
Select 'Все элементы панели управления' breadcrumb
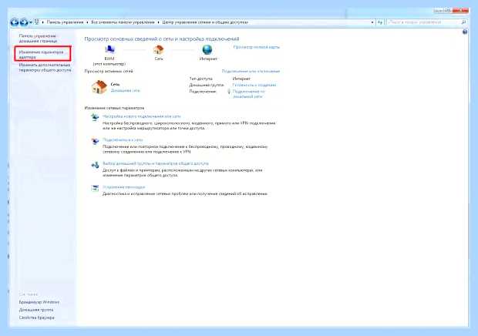pyautogui.click(x=123, y=22)
